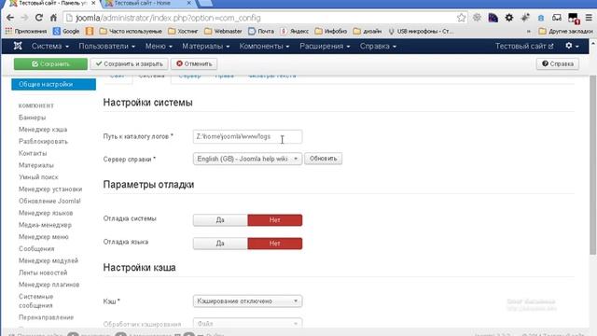Click the Joomla logo icon in the admin menu
Viewport: 597px width, 336px height.
point(18,46)
